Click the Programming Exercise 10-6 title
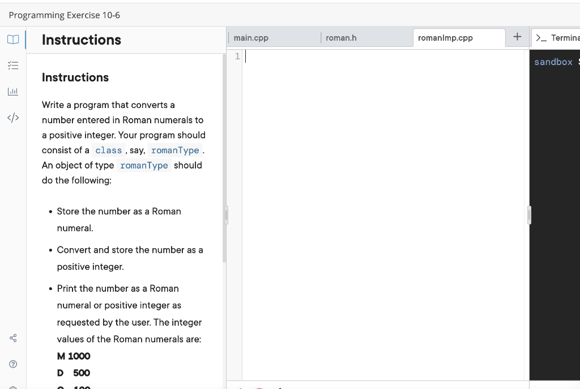The image size is (580, 389). 64,15
